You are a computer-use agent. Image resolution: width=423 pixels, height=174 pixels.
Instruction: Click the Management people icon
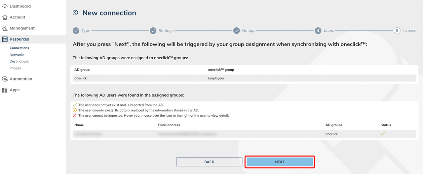pyautogui.click(x=5, y=28)
